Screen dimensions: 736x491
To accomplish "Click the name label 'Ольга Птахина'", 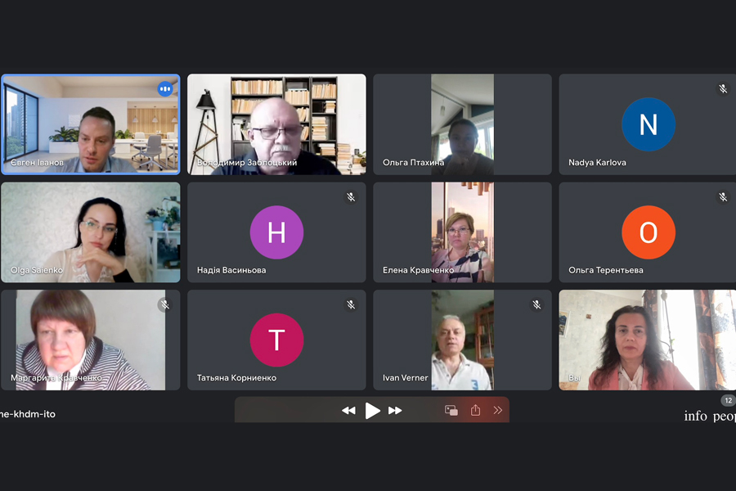I will (413, 163).
